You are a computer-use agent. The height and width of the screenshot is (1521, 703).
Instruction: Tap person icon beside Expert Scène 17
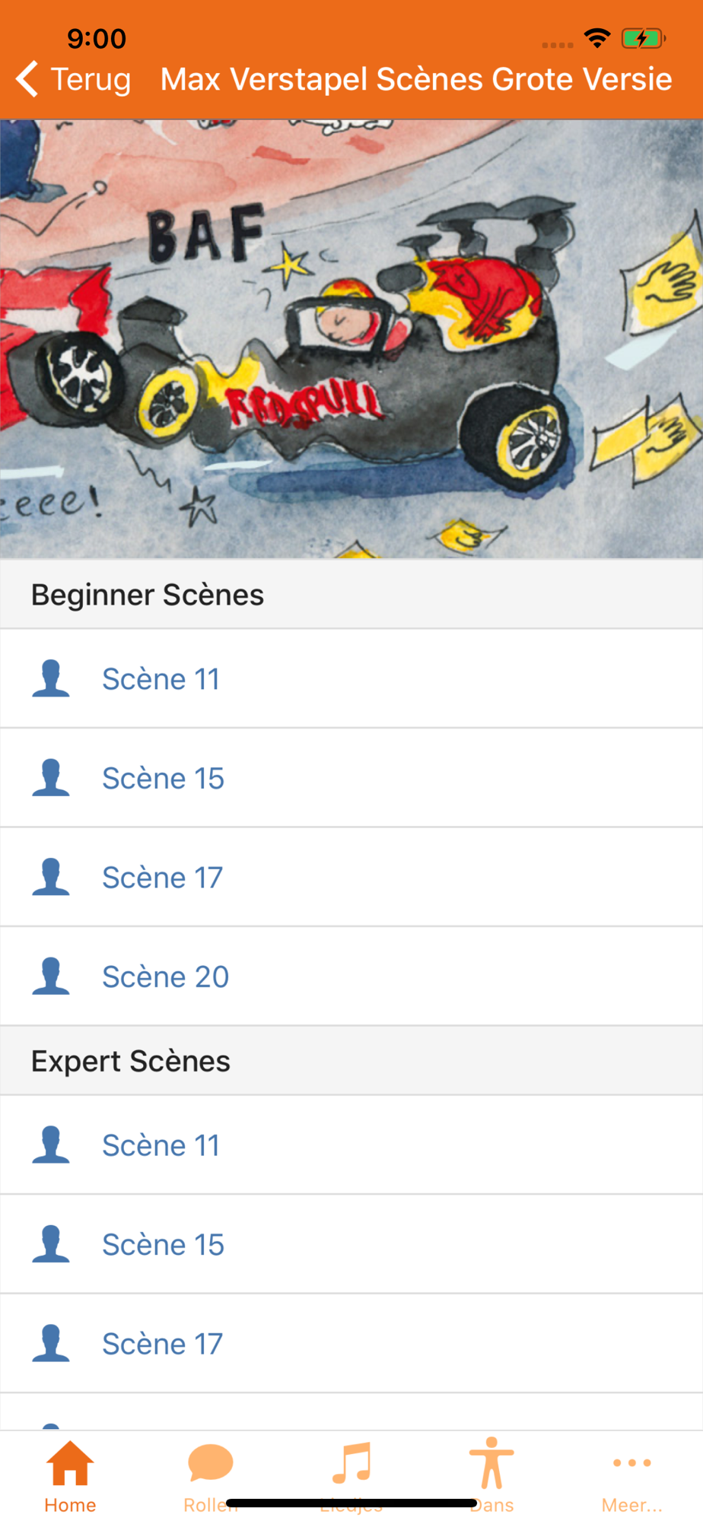51,1343
